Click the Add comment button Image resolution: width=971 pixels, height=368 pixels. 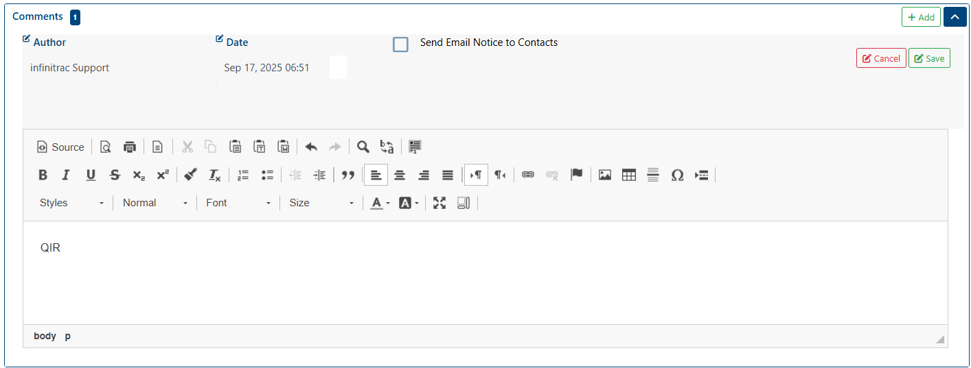(921, 17)
